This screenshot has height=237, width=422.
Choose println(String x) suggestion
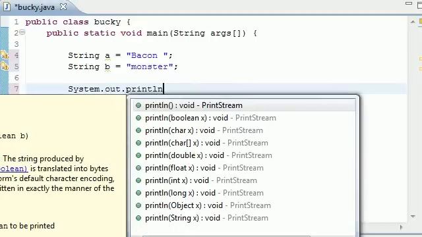pos(245,218)
